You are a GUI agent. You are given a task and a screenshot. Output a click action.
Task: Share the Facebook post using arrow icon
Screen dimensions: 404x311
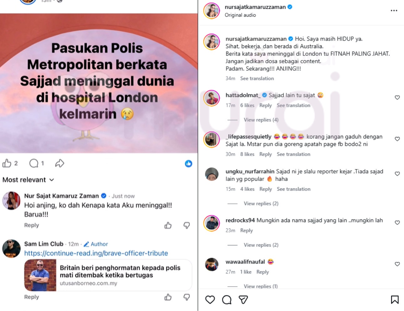pos(60,163)
